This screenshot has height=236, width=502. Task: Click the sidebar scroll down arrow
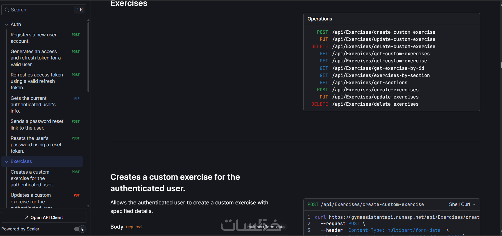(x=88, y=206)
